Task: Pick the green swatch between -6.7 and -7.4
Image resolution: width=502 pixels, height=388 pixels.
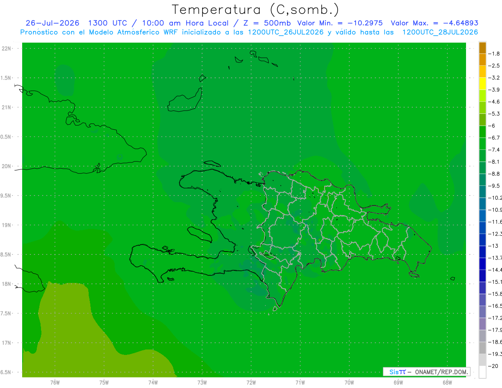Action: pos(482,144)
